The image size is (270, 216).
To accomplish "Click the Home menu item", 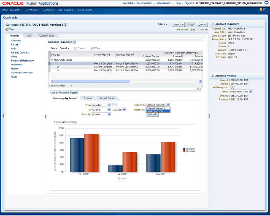I will coord(5,10).
